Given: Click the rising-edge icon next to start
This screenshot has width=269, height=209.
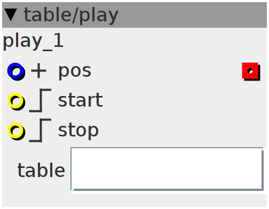Looking at the screenshot, I should point(41,101).
